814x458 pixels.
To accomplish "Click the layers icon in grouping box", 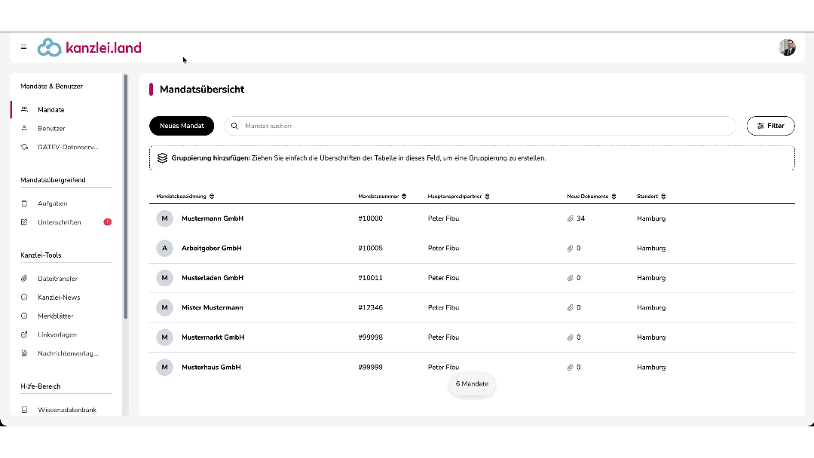I will click(163, 158).
